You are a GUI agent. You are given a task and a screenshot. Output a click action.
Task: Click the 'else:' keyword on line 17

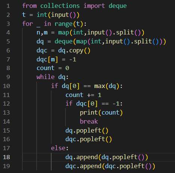click(60, 148)
